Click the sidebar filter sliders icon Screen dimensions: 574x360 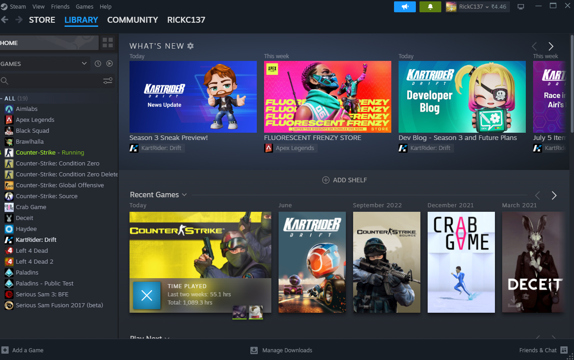108,81
